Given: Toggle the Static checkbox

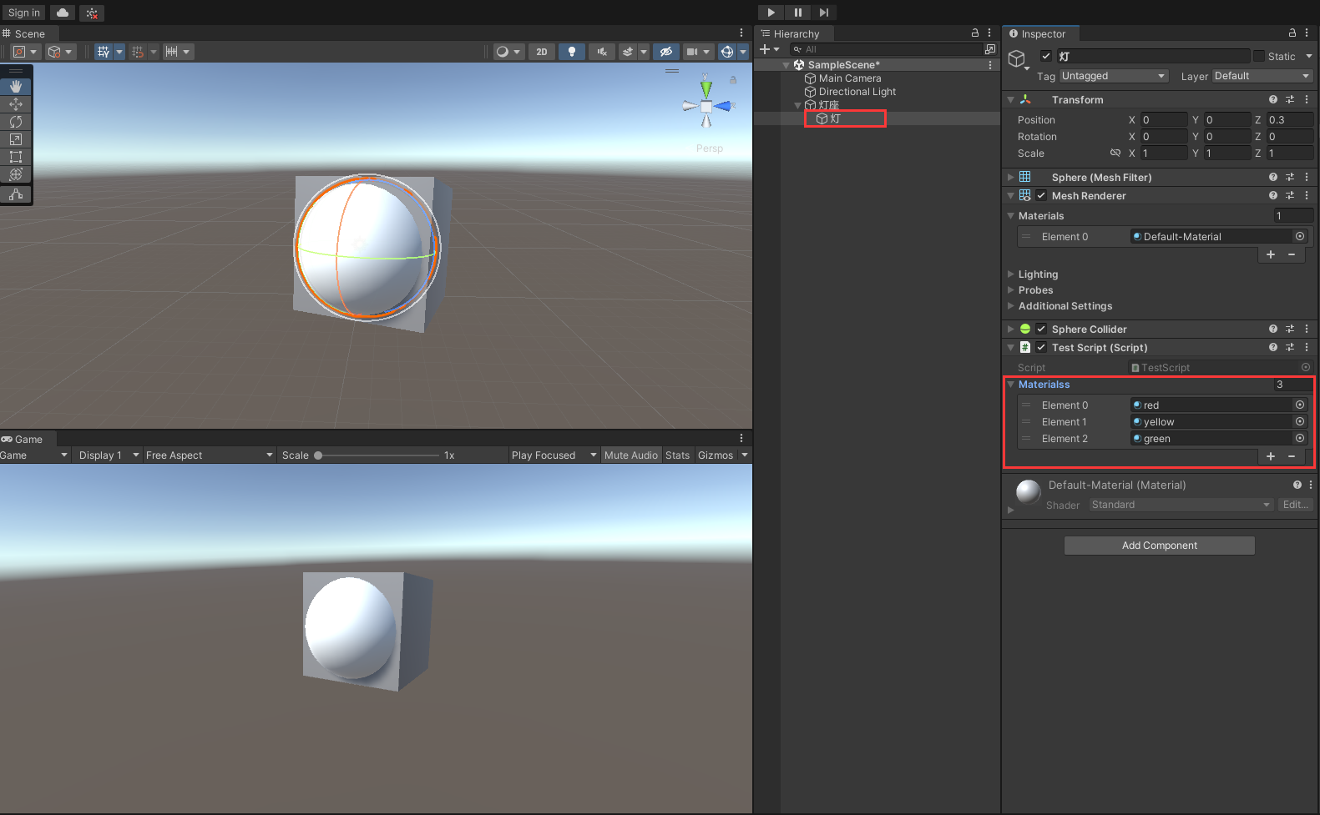Looking at the screenshot, I should 1259,57.
